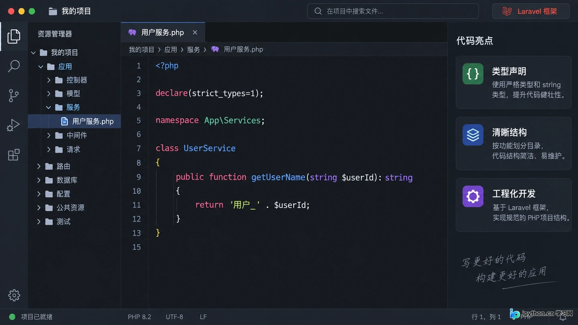Viewport: 578px width, 325px height.
Task: Click 服务 in the breadcrumb path
Action: [x=193, y=49]
